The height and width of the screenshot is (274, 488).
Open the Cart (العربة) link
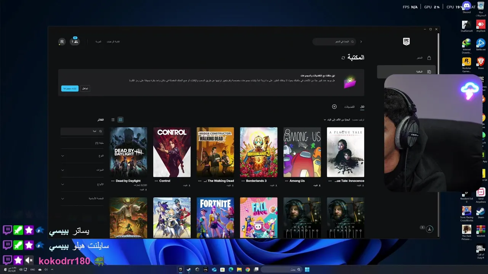98,41
